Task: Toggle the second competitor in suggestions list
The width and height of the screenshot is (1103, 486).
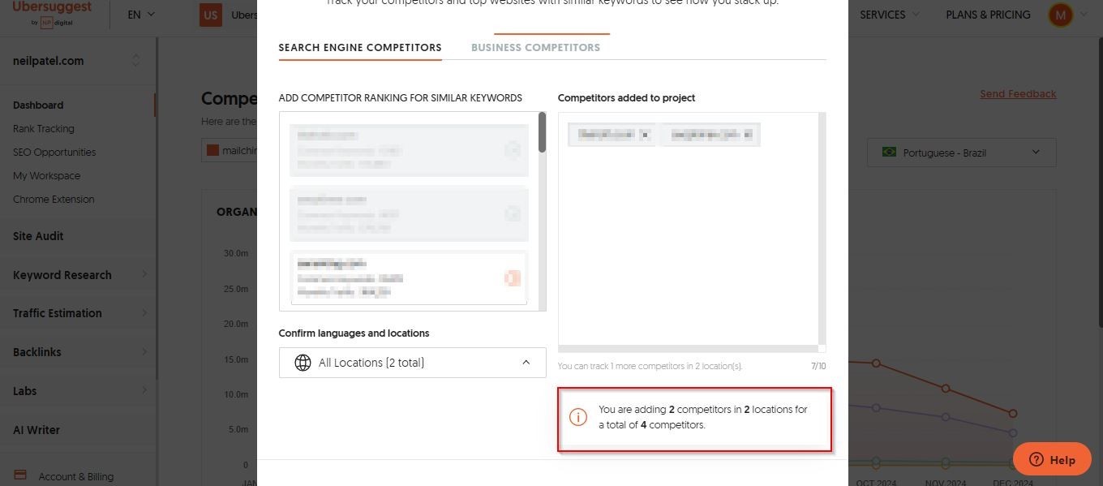Action: tap(512, 213)
